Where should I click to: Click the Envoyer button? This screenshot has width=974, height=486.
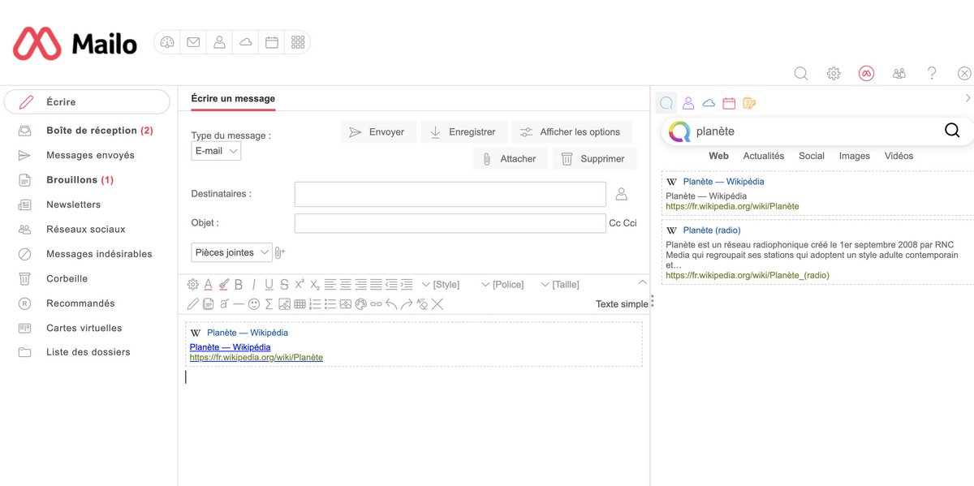pyautogui.click(x=378, y=132)
